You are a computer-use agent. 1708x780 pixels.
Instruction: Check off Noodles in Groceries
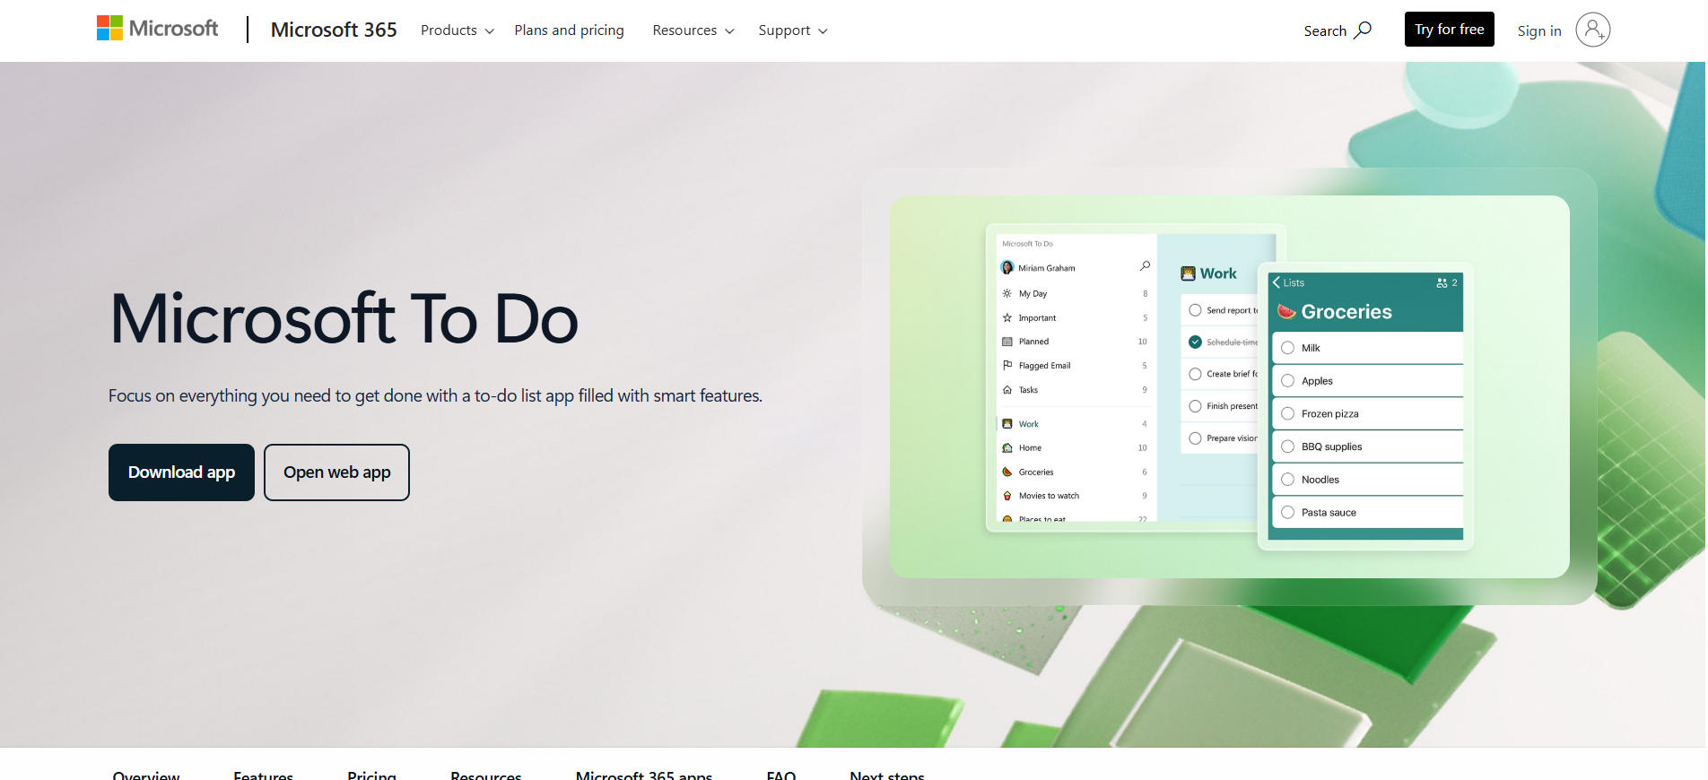coord(1287,480)
